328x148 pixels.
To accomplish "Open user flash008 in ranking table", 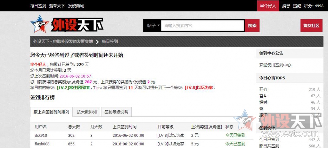I will [x=42, y=144].
